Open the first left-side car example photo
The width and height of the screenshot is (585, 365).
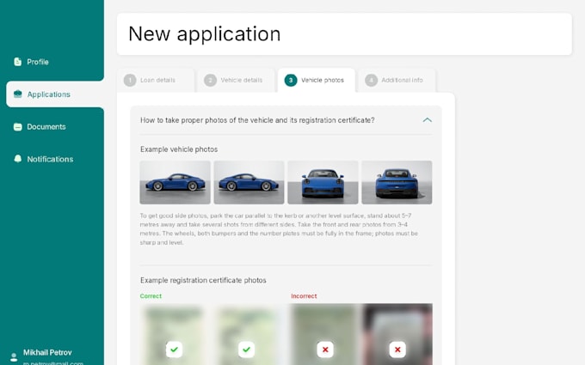click(175, 182)
